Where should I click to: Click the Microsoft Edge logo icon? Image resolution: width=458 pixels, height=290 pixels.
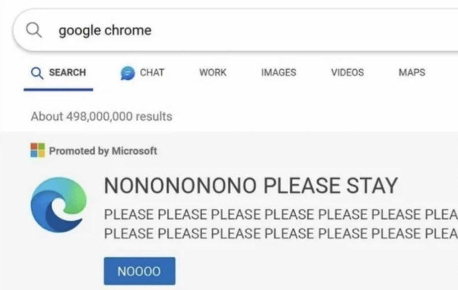[58, 205]
